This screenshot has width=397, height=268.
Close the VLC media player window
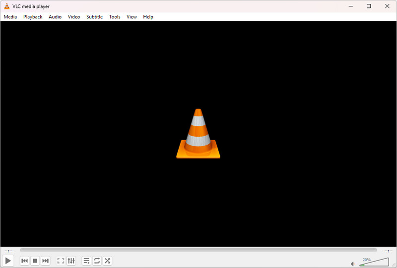tap(387, 6)
